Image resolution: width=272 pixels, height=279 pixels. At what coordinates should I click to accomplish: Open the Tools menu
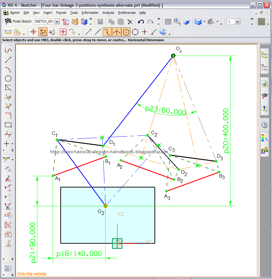click(x=74, y=13)
